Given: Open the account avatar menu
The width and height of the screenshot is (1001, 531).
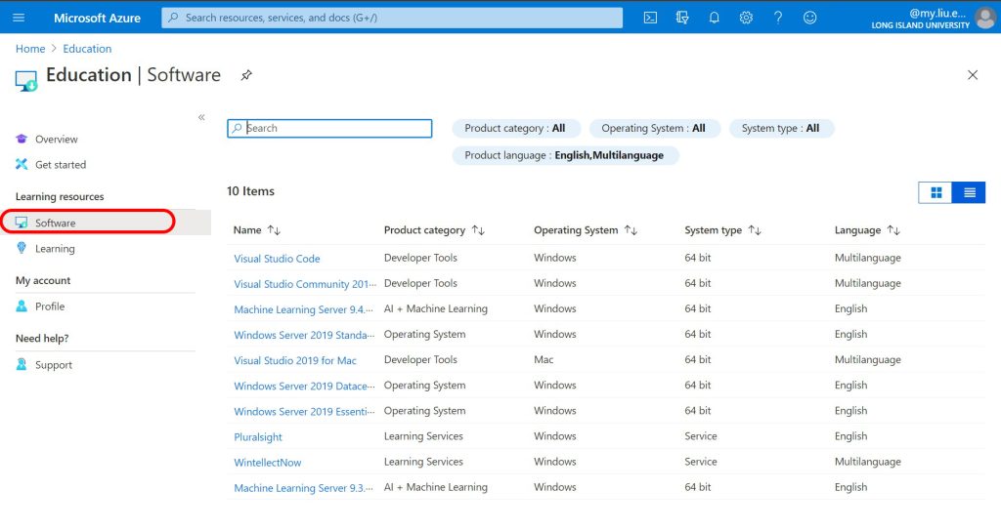Looking at the screenshot, I should 985,18.
